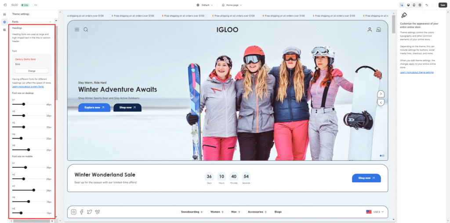Click the Instagram icon in footer bar
This screenshot has height=223, width=450.
(73, 212)
